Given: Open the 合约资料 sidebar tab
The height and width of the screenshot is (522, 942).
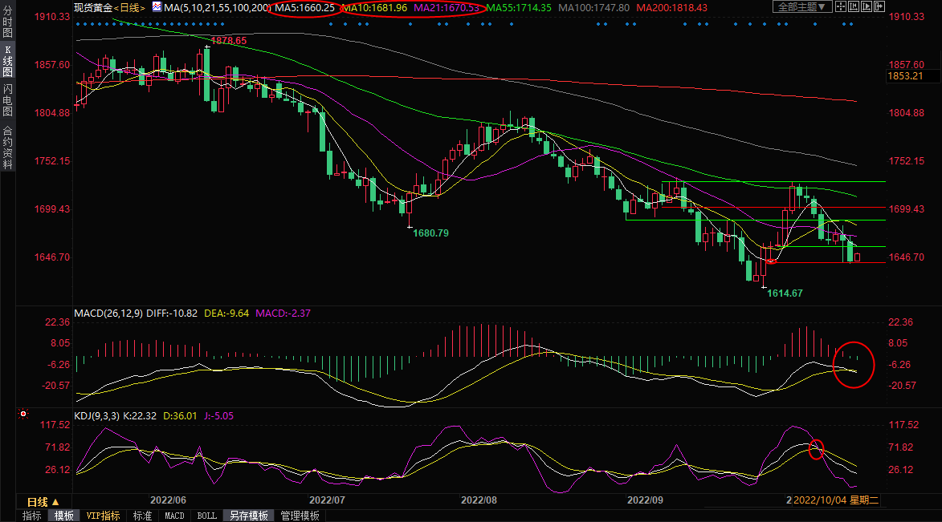Looking at the screenshot, I should point(7,147).
